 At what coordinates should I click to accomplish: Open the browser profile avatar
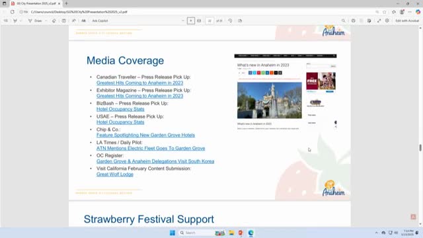(x=403, y=12)
